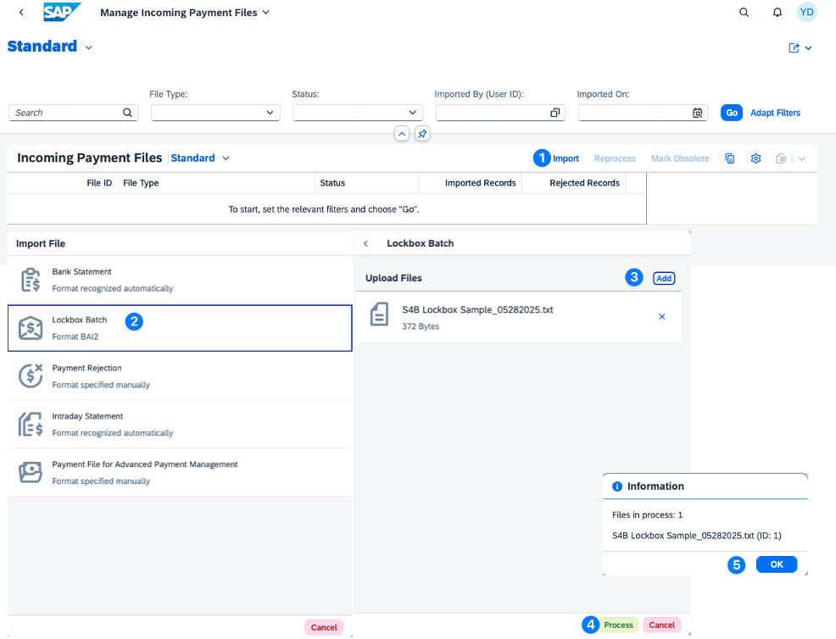
Task: Remove the uploaded S4B Lockbox file
Action: [661, 317]
